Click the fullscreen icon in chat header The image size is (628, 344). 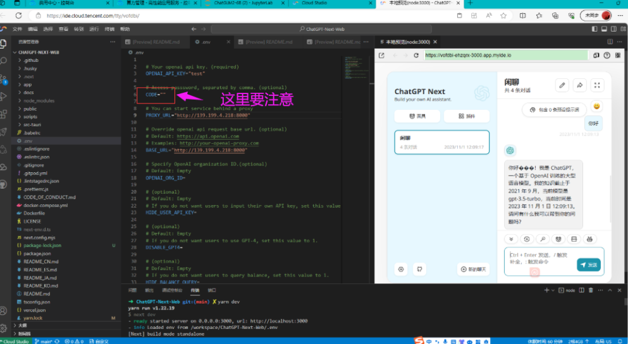tap(597, 85)
